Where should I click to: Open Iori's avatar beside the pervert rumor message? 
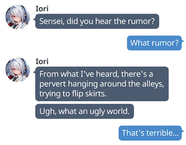pos(18,70)
